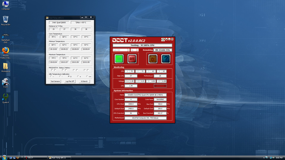Viewport: 285px width, 160px height.
Task: Open OCCT help question mark icon
Action: click(166, 59)
